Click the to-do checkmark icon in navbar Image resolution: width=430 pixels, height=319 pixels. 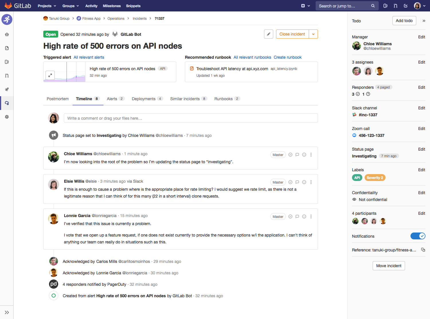coord(406,6)
